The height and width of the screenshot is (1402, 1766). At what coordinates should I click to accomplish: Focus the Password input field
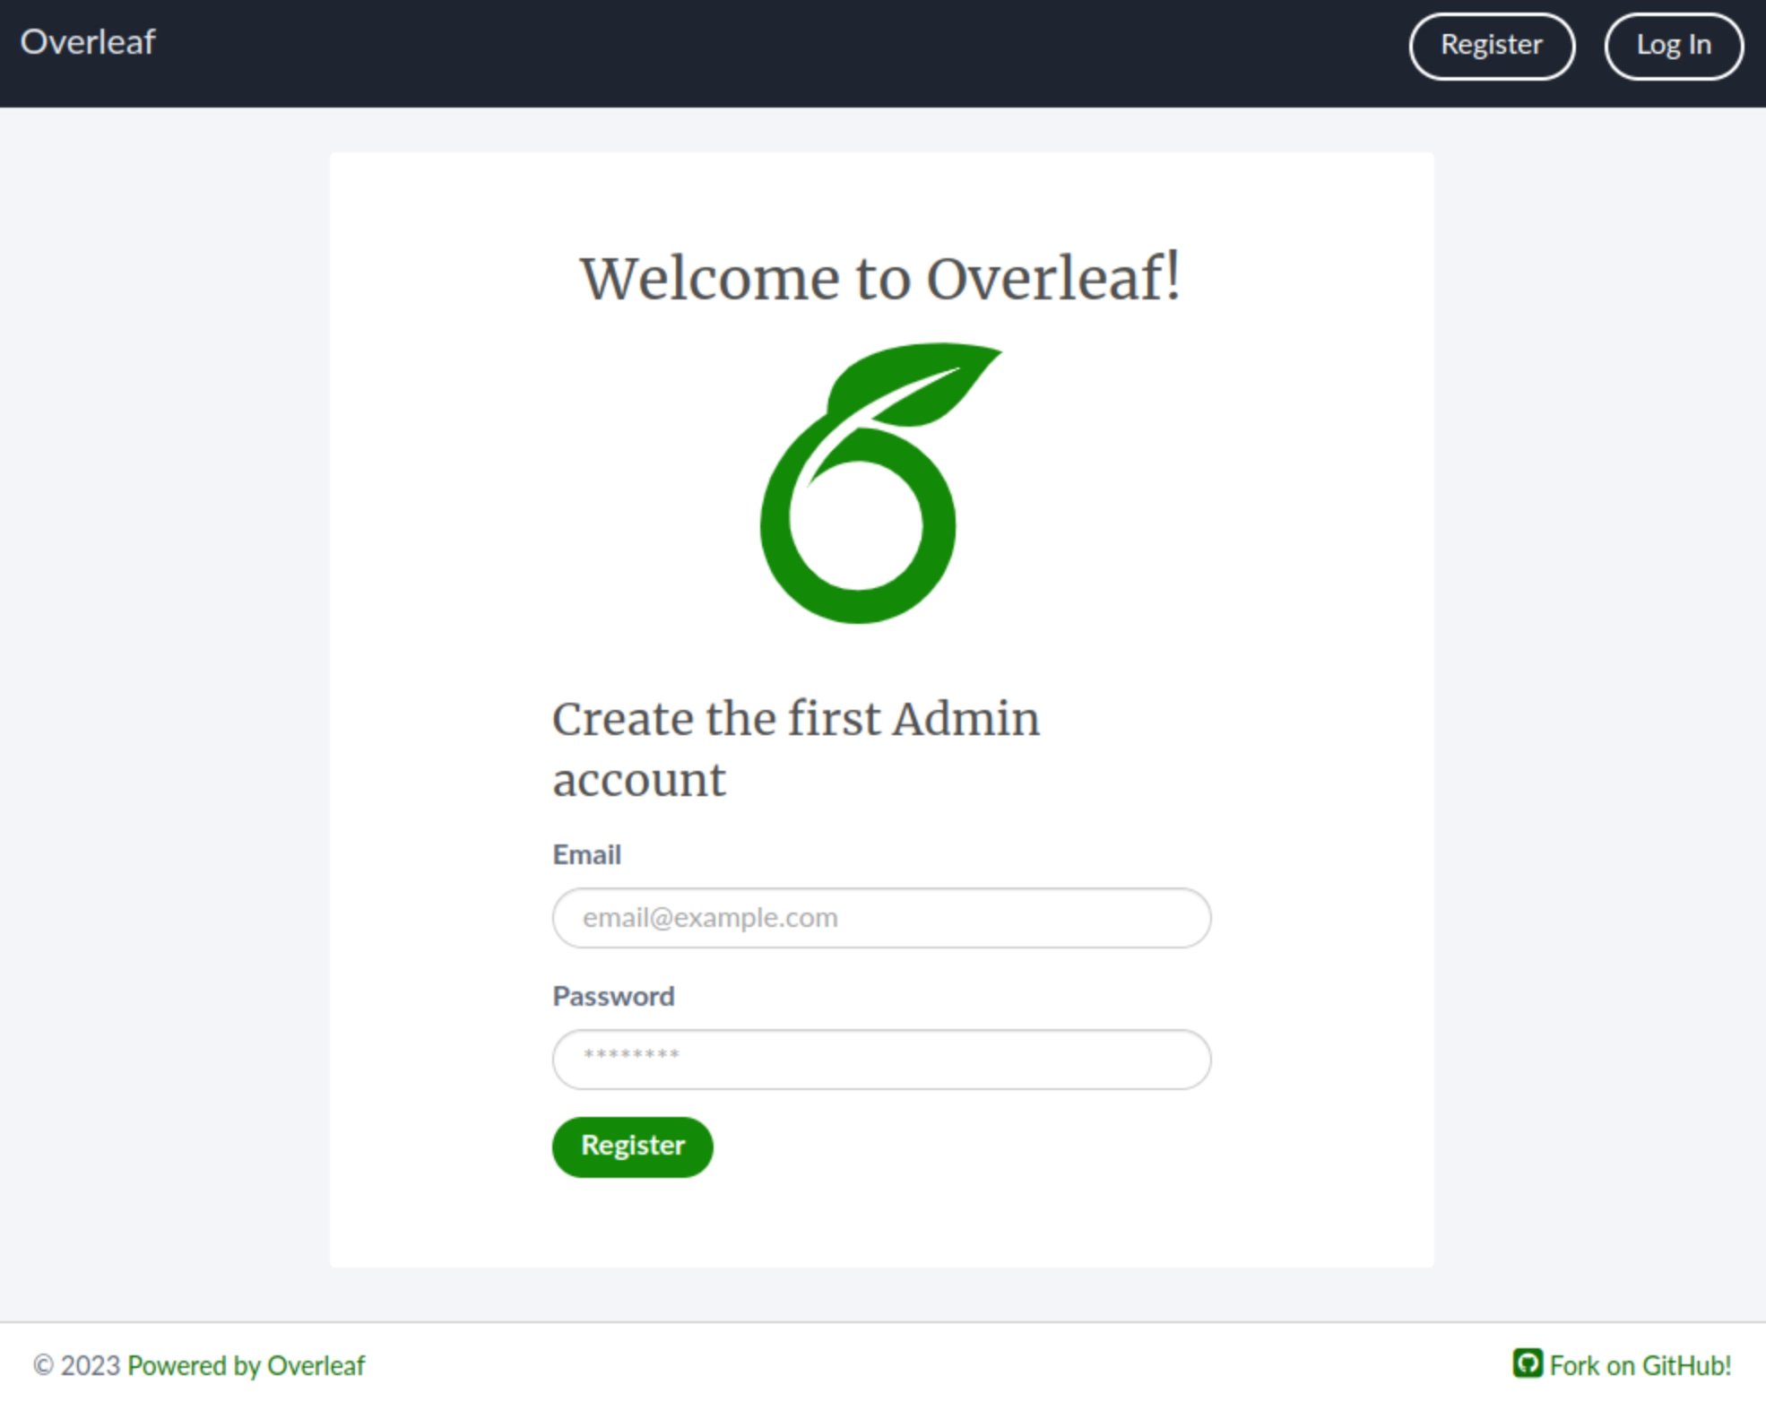coord(881,1059)
